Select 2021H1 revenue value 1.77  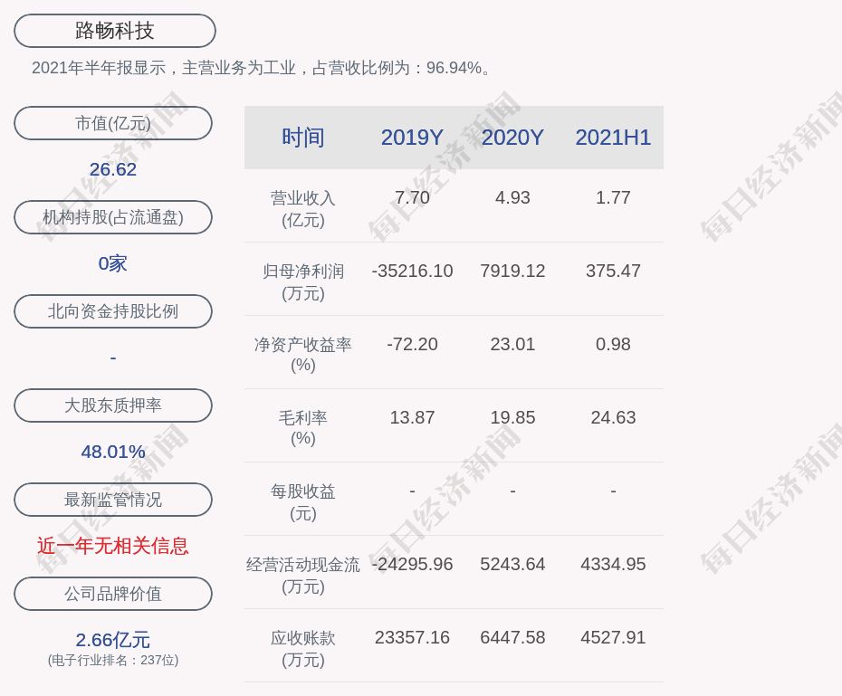click(613, 197)
